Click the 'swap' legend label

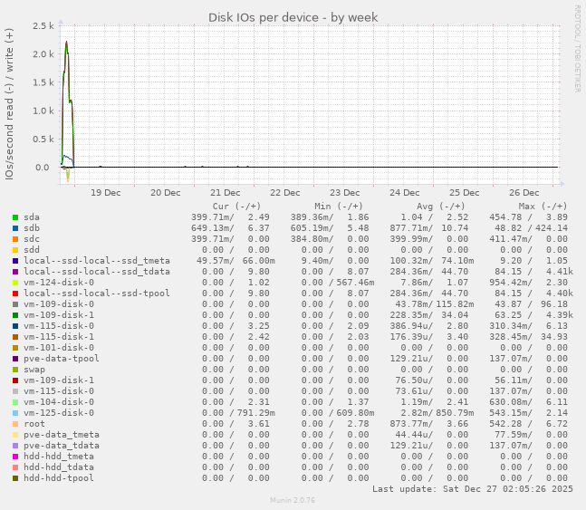click(34, 370)
